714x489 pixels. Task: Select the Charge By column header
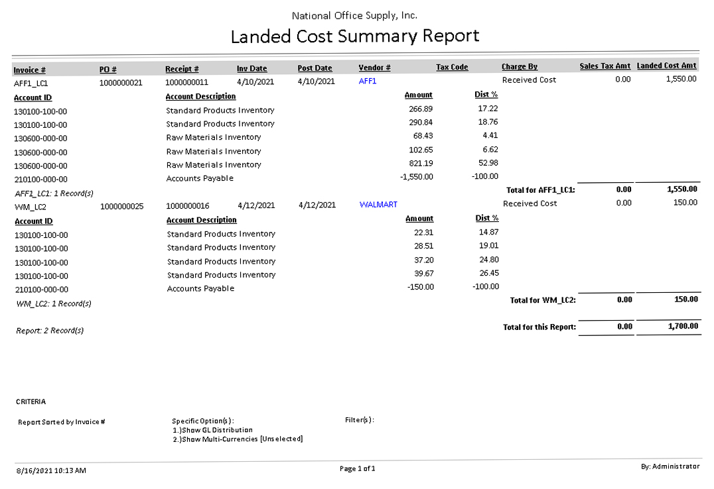[x=520, y=67]
